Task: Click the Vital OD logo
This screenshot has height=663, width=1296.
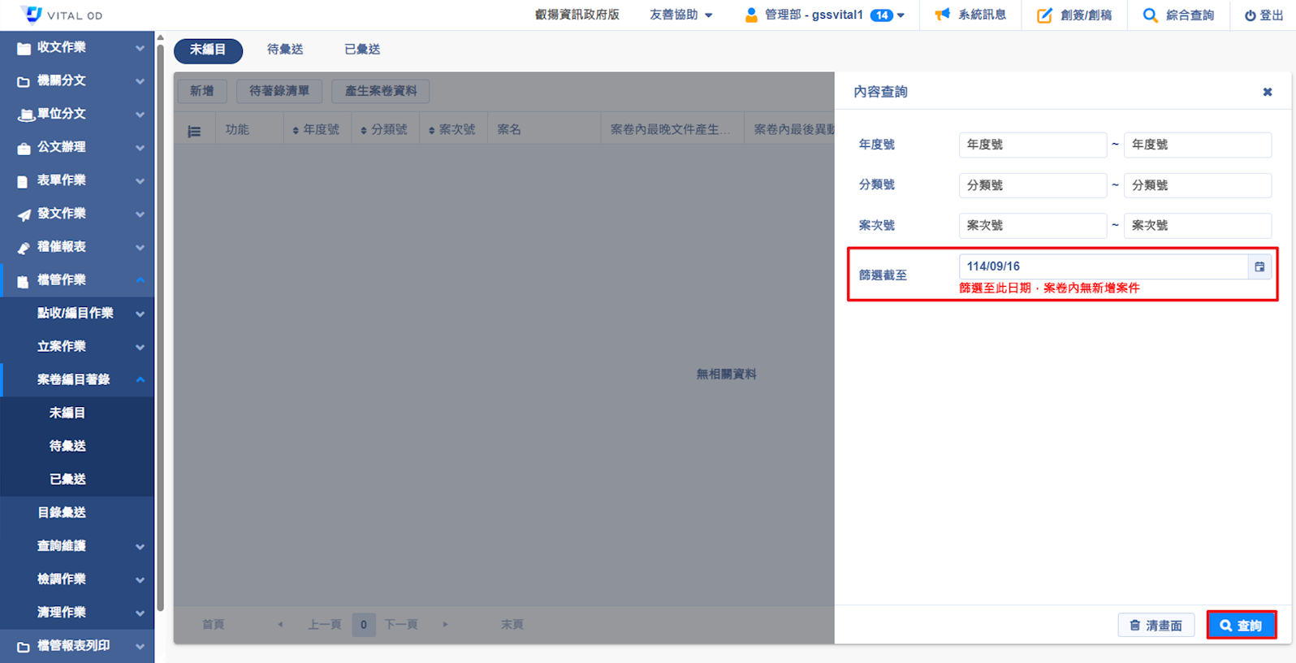Action: tap(32, 15)
